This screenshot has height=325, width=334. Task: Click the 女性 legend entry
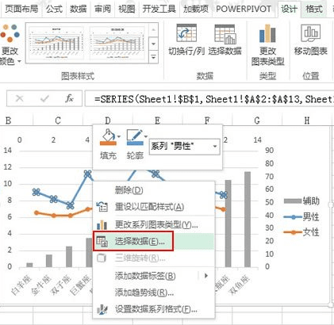coord(301,232)
